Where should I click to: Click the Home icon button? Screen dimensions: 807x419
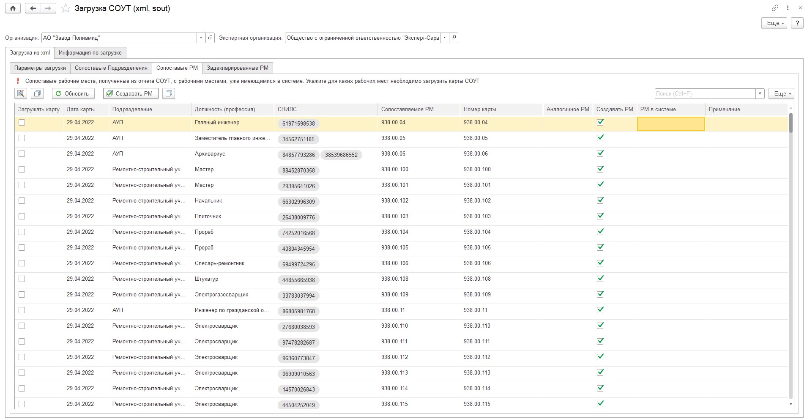(x=13, y=8)
